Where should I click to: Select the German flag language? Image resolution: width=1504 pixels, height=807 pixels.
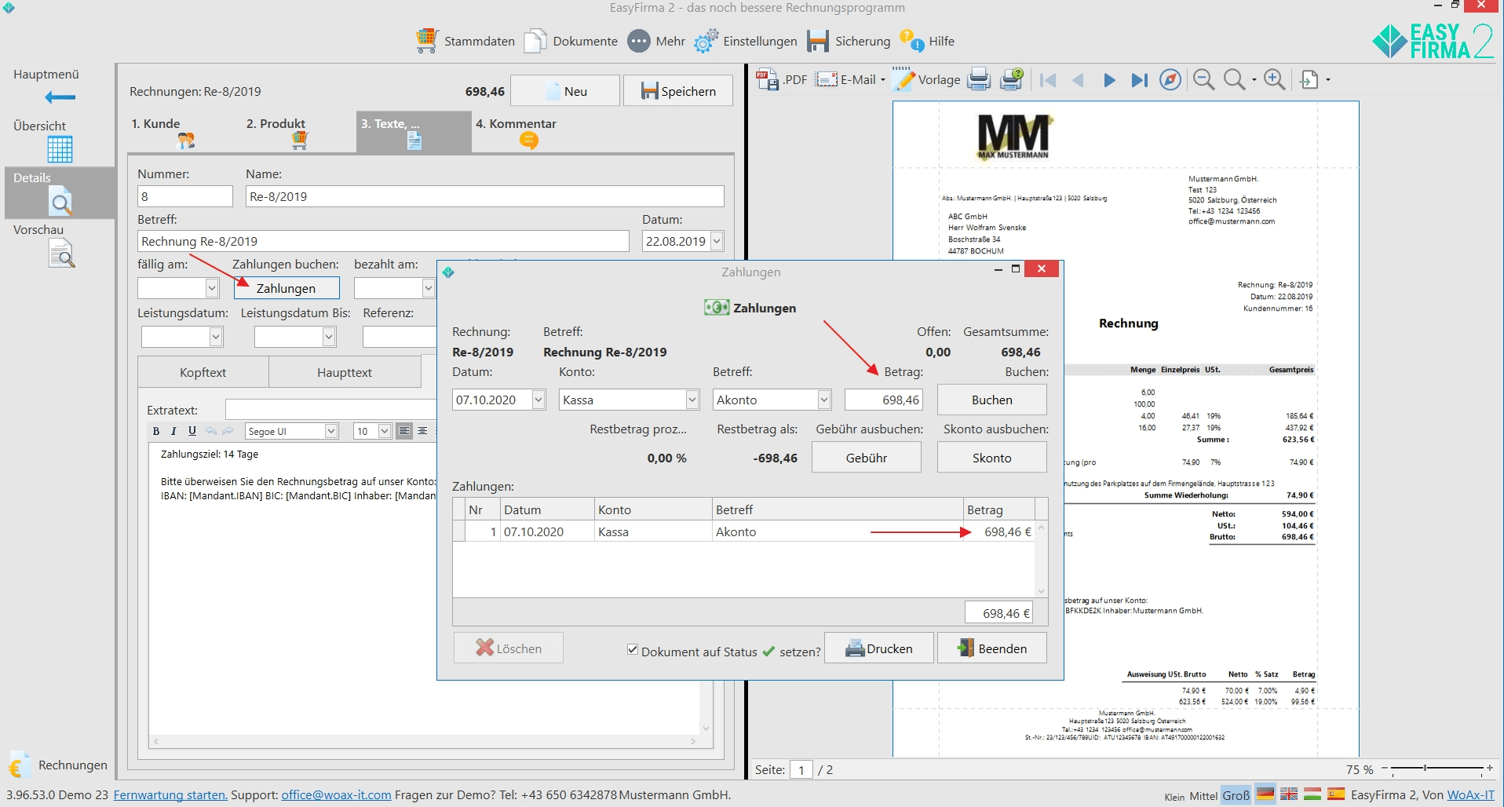(x=1265, y=794)
